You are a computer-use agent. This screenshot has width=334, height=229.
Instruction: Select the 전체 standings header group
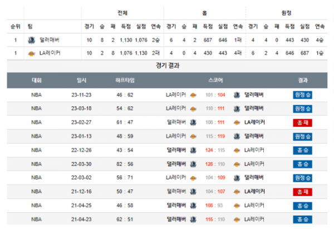[122, 13]
